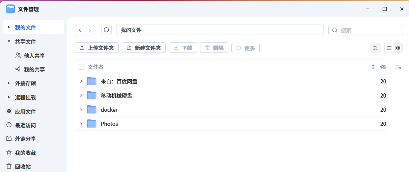Click the 文件管理 app icon in title bar
Viewport: 409px width, 172px height.
tap(10, 9)
